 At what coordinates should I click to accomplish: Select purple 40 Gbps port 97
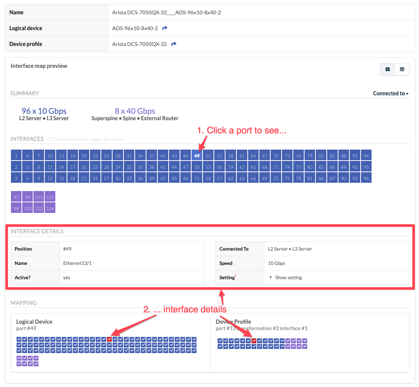(16, 197)
